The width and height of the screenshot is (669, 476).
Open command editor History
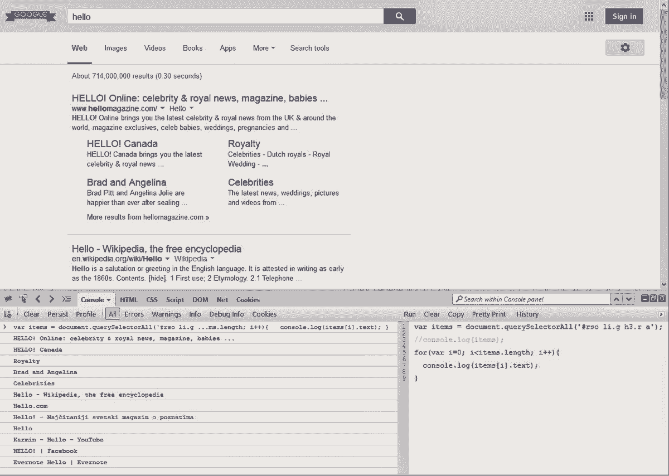tap(527, 314)
